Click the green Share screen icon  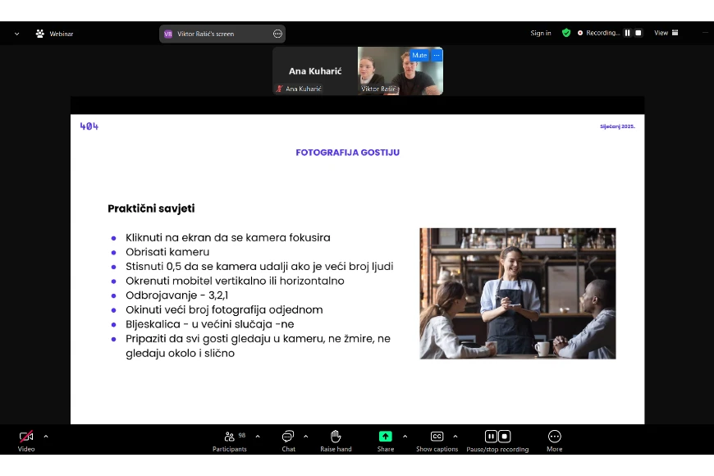click(x=385, y=437)
